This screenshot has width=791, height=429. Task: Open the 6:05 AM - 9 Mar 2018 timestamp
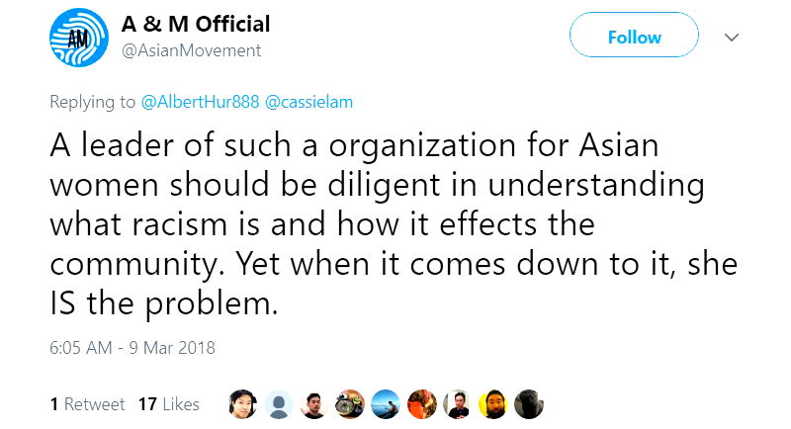132,348
